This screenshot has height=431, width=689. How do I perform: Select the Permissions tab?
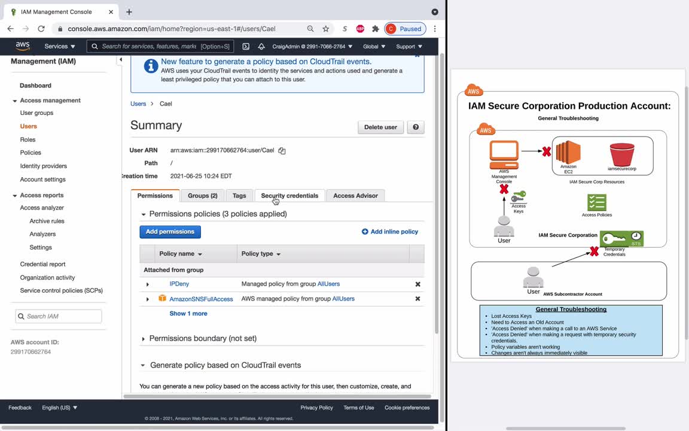(x=155, y=196)
